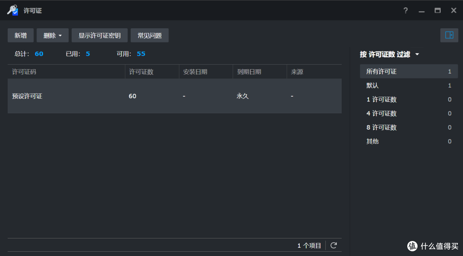Select the 默认 filter
This screenshot has width=463, height=256.
click(x=409, y=86)
